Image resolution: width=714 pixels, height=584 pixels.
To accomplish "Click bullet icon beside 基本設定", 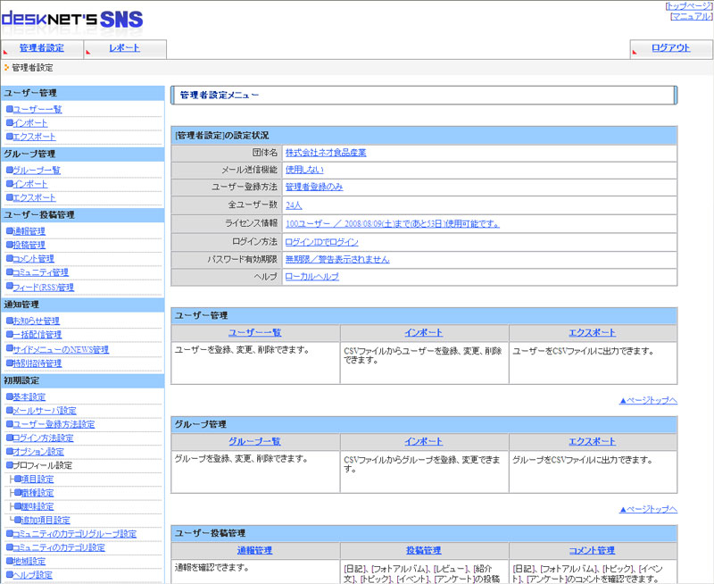I will click(x=9, y=396).
